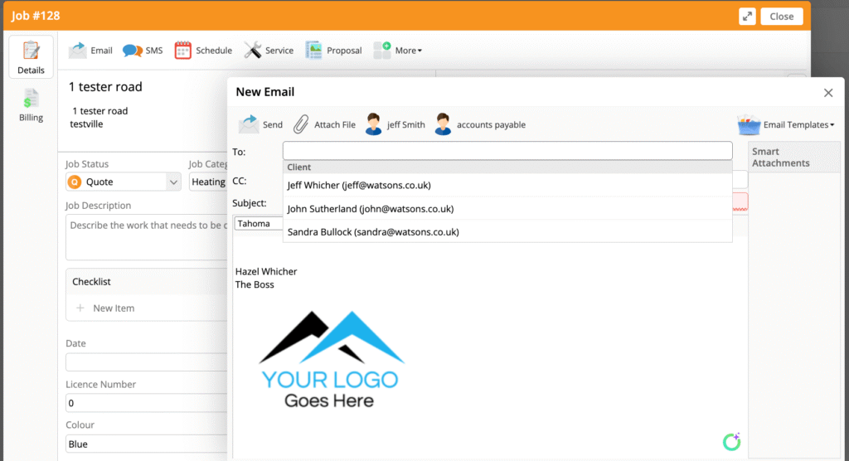This screenshot has height=461, width=849.
Task: Click the Date input field
Action: point(146,362)
